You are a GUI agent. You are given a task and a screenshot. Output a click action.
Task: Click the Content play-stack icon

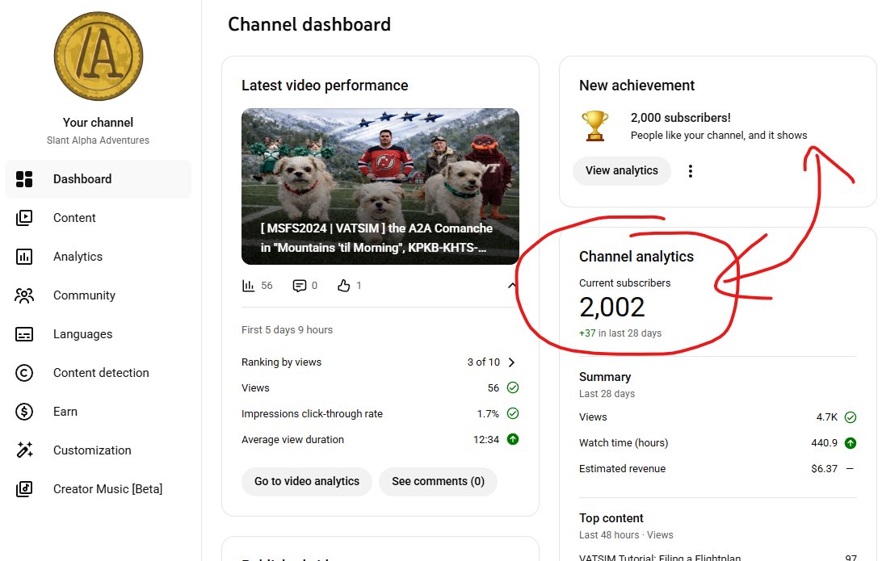24,218
